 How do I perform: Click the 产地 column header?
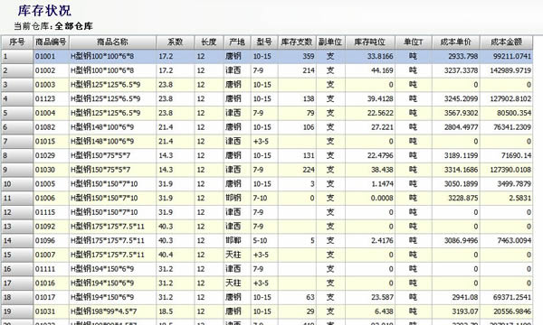(237, 42)
